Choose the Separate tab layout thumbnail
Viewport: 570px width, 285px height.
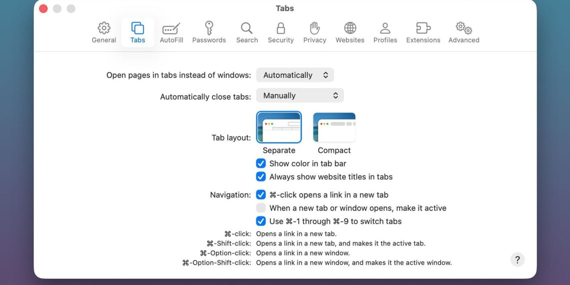[279, 127]
